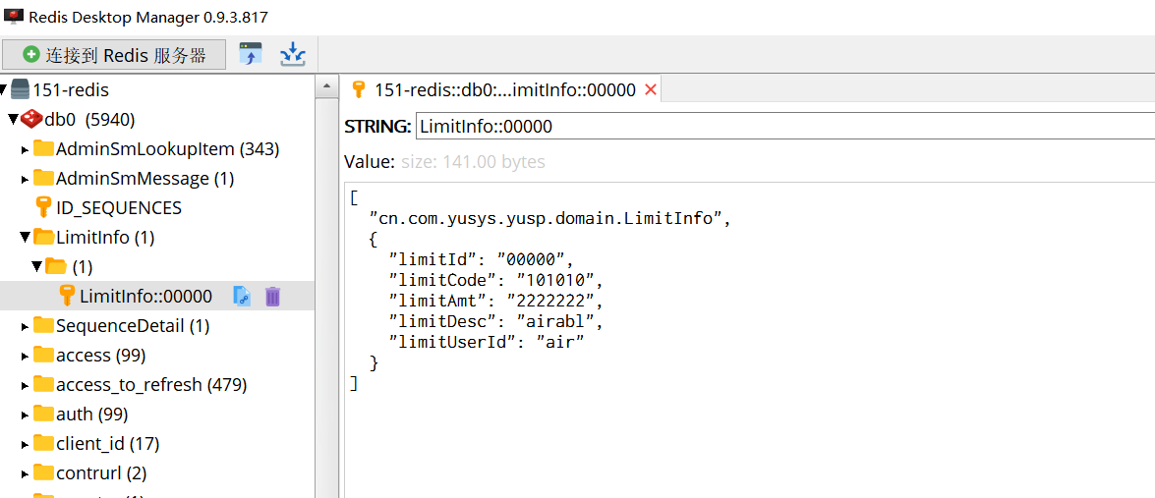Click Connect to Redis Server button
Image resolution: width=1155 pixels, height=498 pixels.
(114, 55)
